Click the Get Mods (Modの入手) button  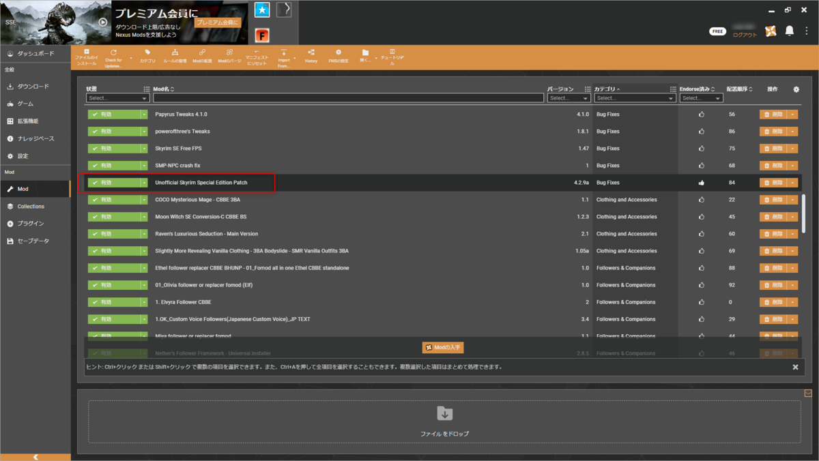pos(442,348)
